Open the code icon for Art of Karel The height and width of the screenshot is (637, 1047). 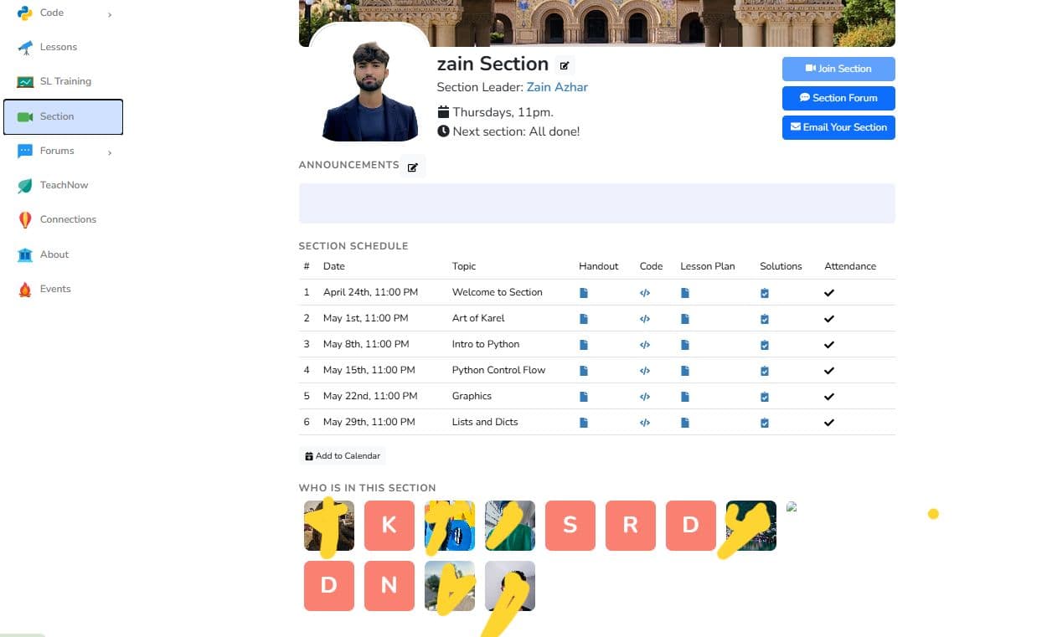645,318
